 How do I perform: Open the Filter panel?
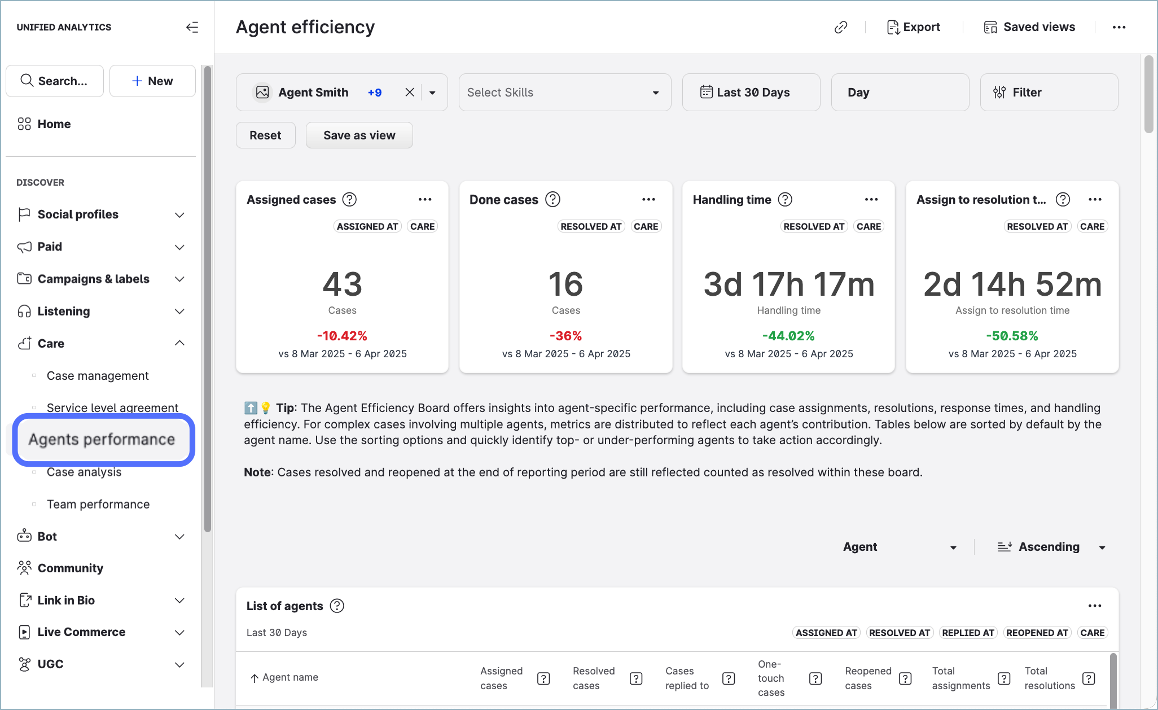1049,92
